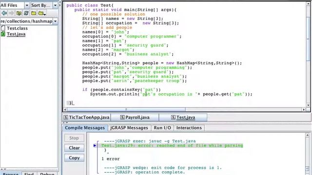312x175 pixels.
Task: Expand the collections/hashmap path dropdown
Action: click(55, 21)
